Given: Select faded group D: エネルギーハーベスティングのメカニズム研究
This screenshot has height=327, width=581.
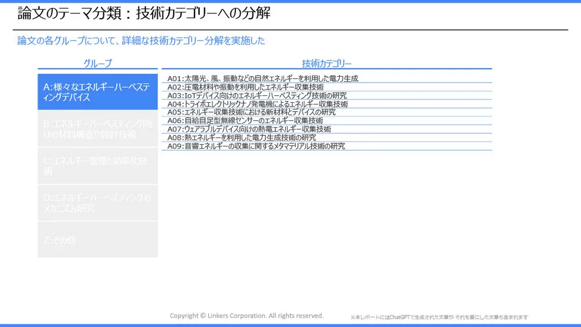Looking at the screenshot, I should pyautogui.click(x=98, y=203).
